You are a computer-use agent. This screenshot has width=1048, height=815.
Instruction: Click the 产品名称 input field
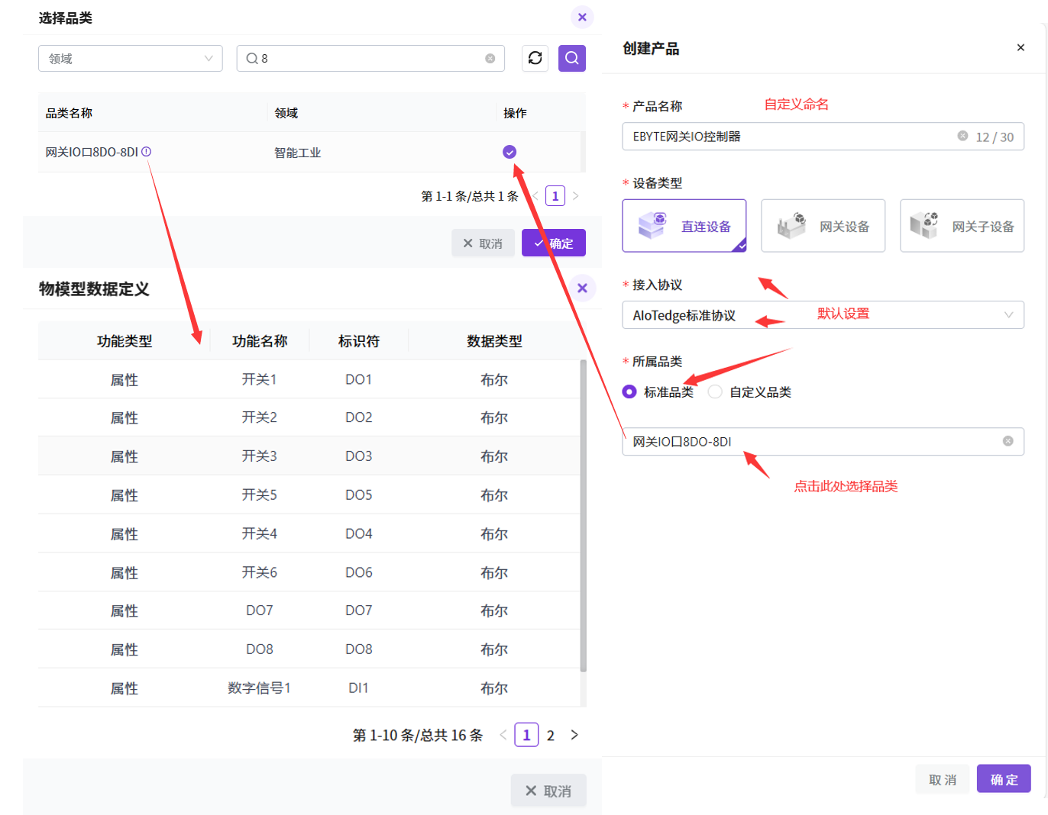click(x=787, y=137)
